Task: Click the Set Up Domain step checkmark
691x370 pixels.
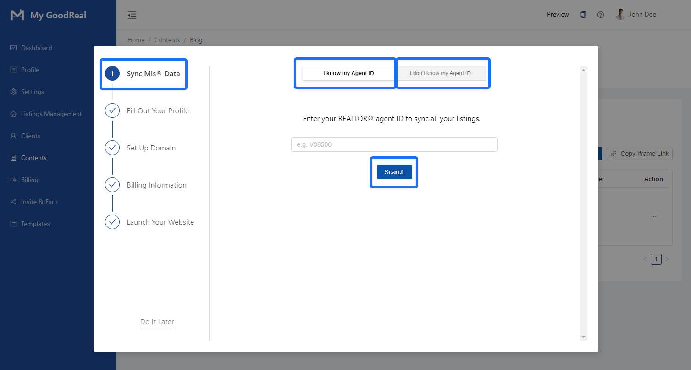Action: click(x=112, y=148)
